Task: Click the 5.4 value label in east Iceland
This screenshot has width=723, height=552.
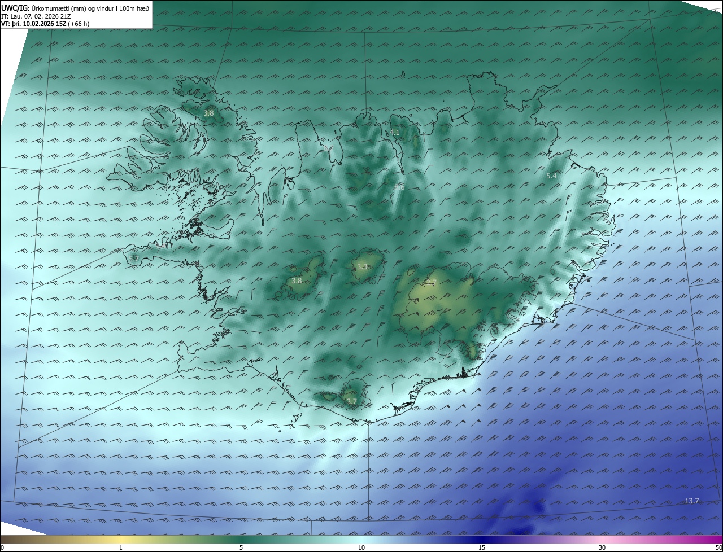Action: tap(551, 176)
